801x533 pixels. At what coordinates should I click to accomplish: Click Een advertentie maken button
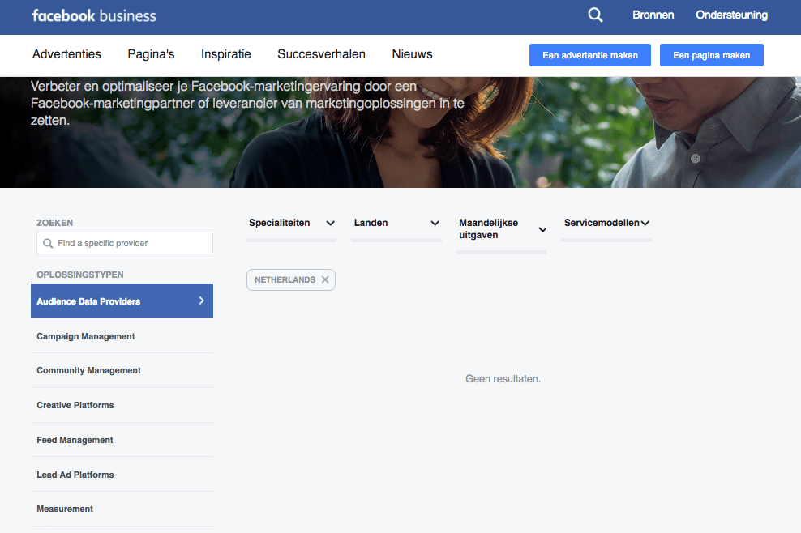click(589, 55)
